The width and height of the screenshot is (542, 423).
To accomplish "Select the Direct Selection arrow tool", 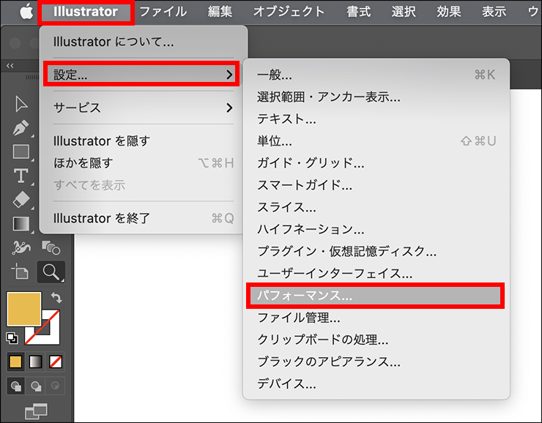I will tap(21, 105).
